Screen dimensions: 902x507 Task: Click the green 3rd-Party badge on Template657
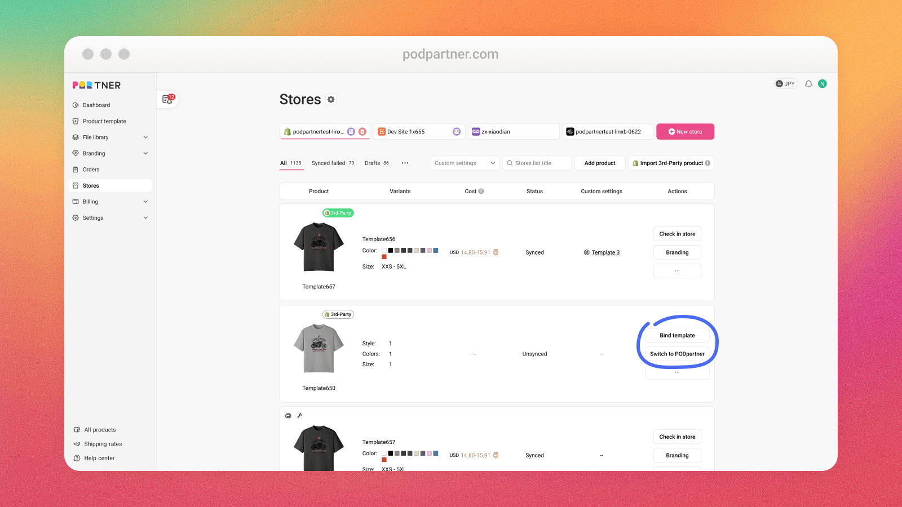[x=338, y=213]
